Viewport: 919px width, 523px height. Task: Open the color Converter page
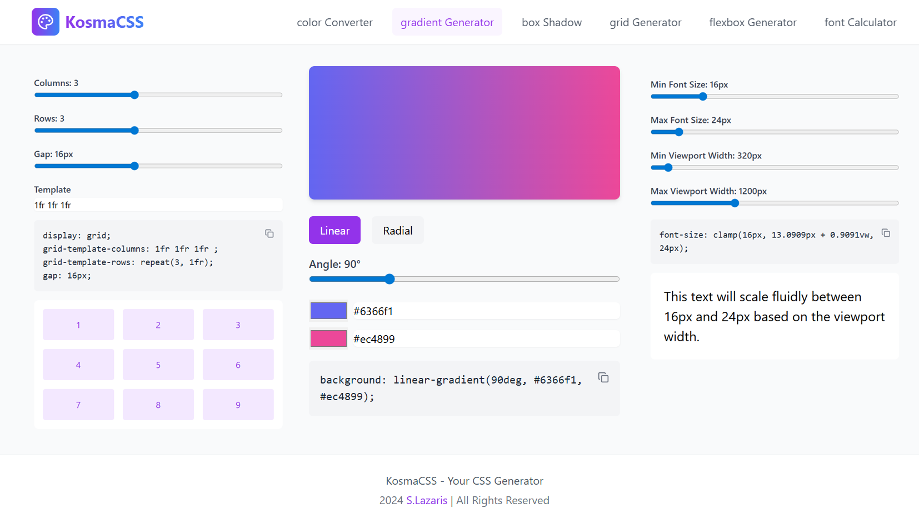tap(334, 22)
